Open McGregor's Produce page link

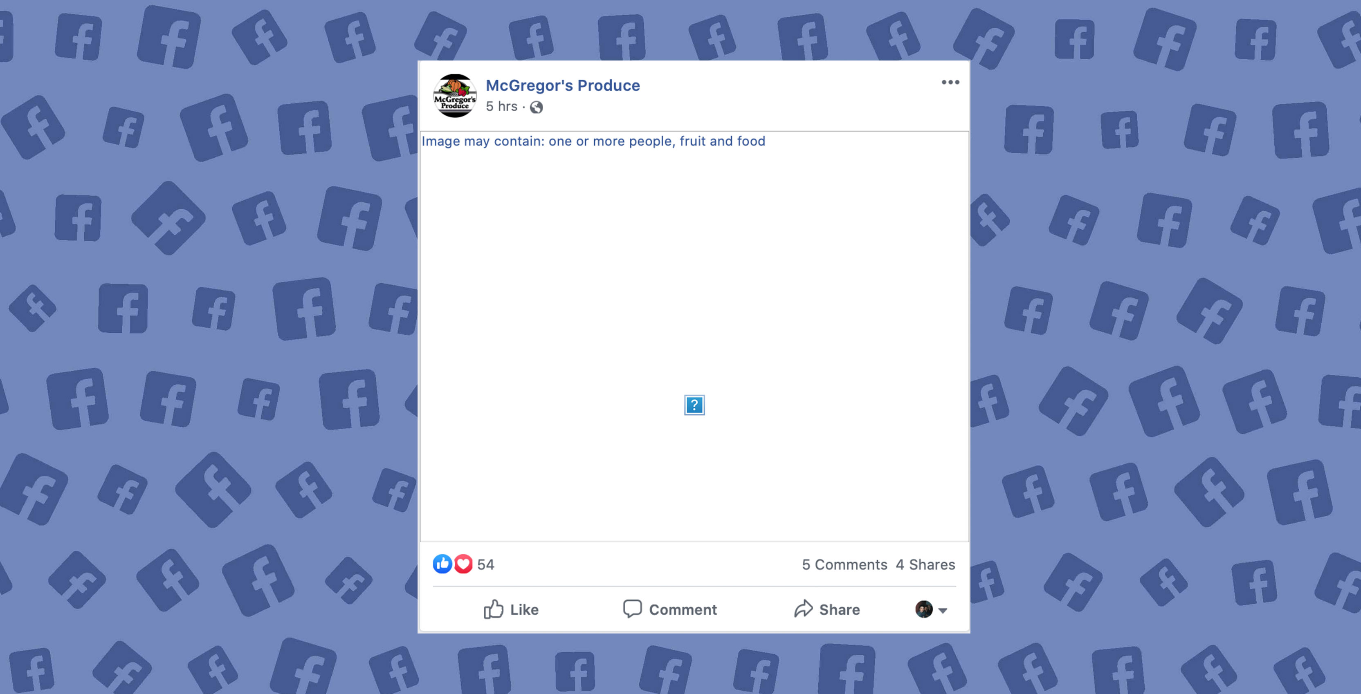coord(563,85)
